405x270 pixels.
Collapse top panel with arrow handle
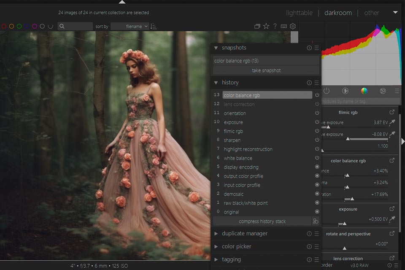click(122, 2)
